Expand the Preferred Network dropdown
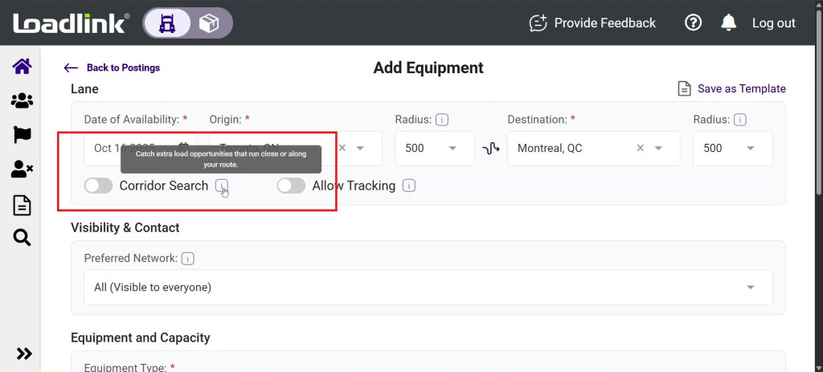 [750, 287]
